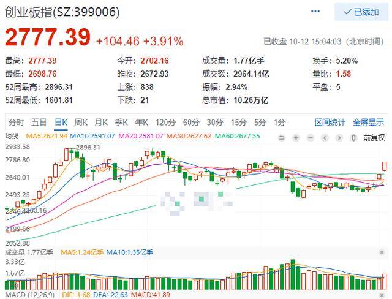Switch to 5分 interval chart
This screenshot has height=299, width=392.
tap(260, 122)
